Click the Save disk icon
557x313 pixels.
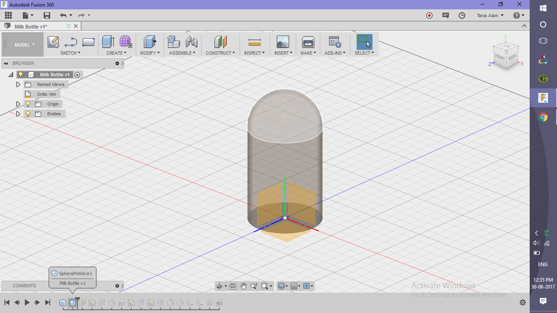click(x=47, y=15)
